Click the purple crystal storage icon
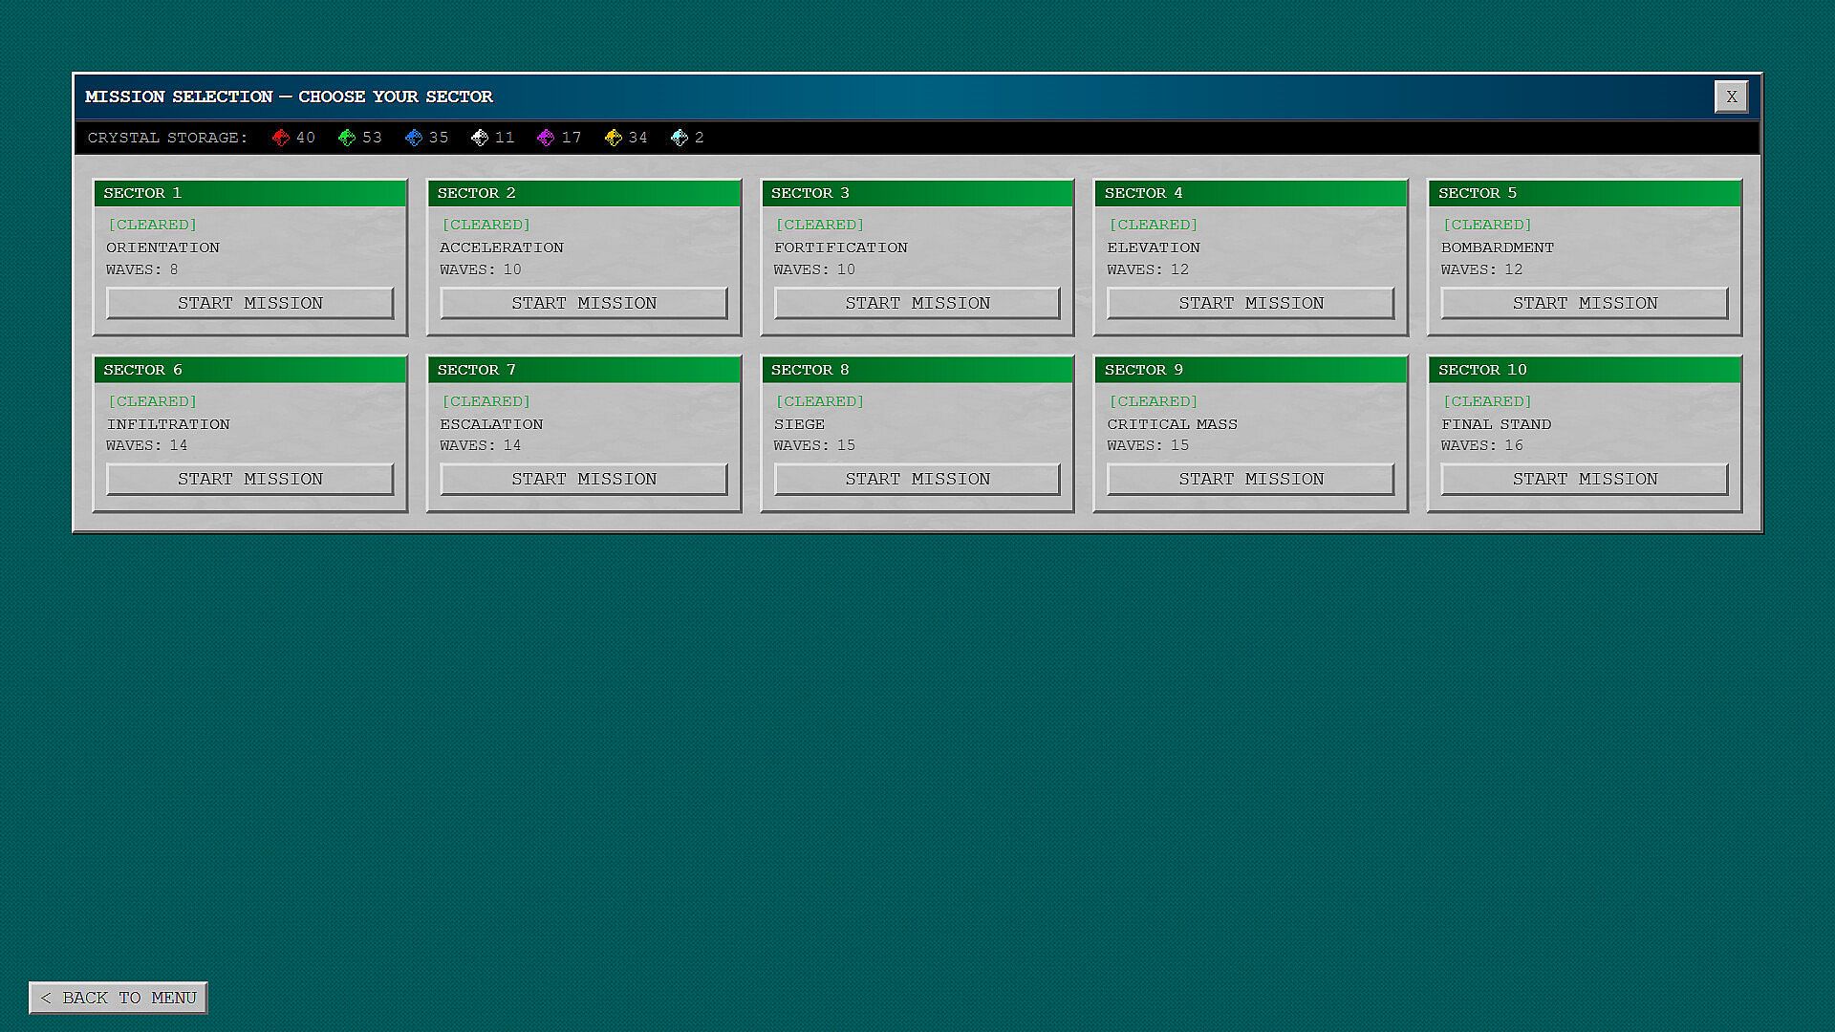 tap(546, 139)
